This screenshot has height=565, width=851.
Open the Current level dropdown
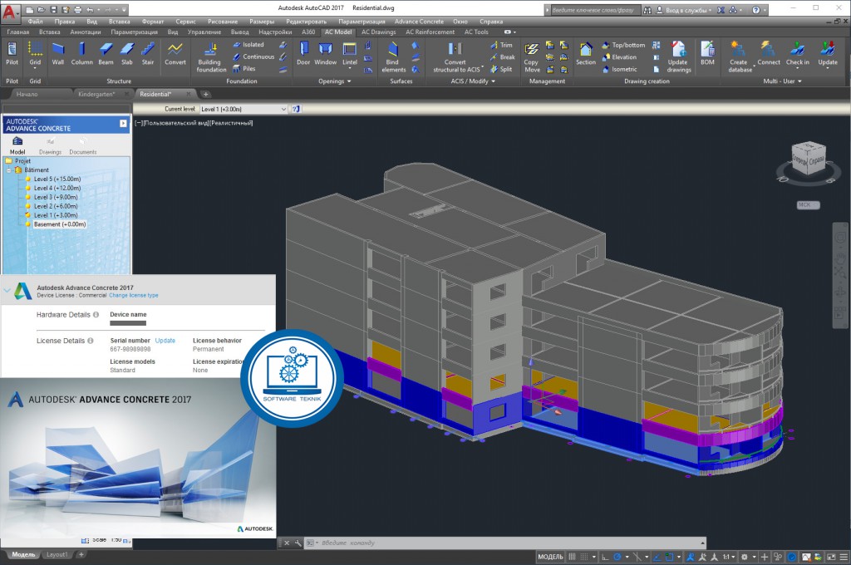pos(283,109)
